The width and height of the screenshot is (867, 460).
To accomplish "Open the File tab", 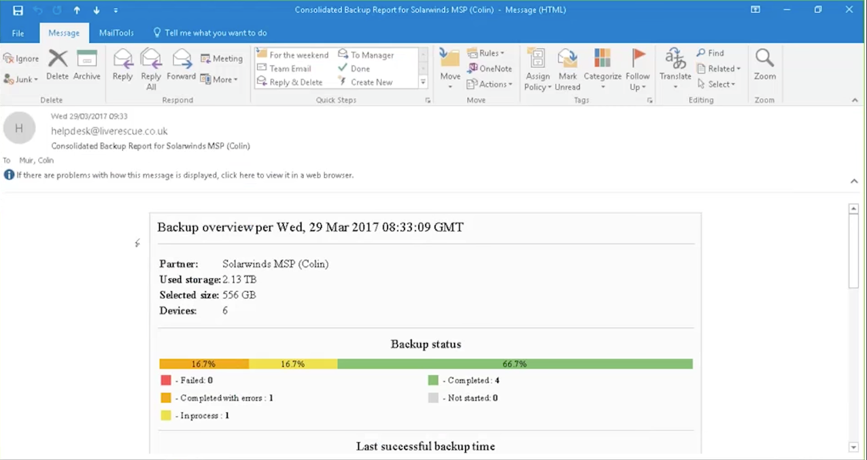I will [18, 33].
